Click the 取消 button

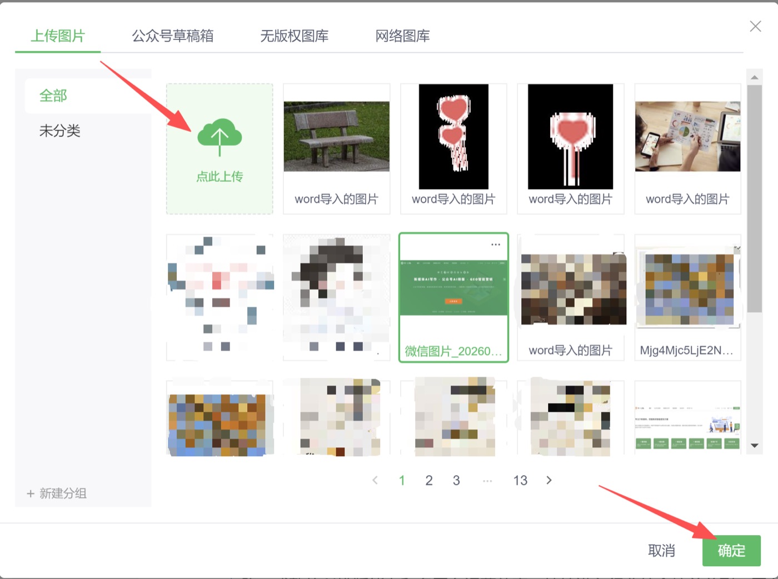[x=662, y=551]
